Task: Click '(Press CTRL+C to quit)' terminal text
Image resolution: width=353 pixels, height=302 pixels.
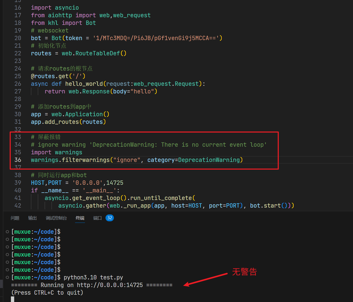Action: pyautogui.click(x=47, y=293)
